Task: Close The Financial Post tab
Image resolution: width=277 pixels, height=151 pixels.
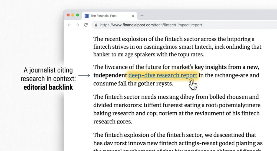Action: pyautogui.click(x=133, y=16)
